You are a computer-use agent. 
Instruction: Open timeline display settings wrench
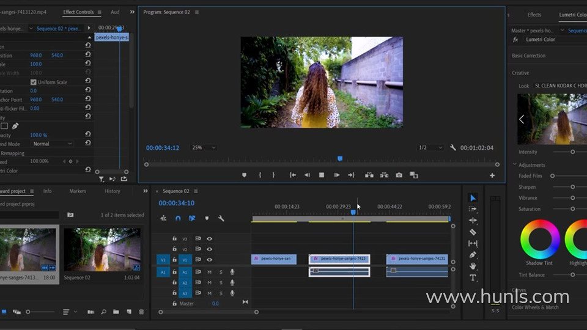[x=221, y=218]
